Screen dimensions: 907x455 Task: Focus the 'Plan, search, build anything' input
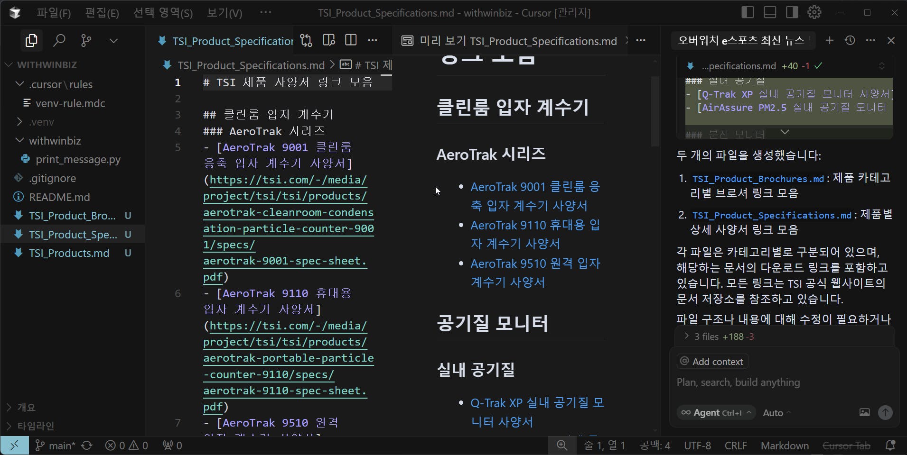[785, 382]
